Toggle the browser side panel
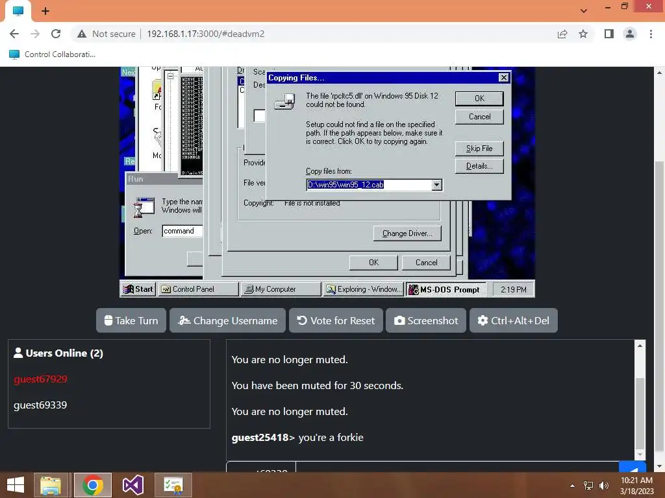665x498 pixels. tap(609, 34)
